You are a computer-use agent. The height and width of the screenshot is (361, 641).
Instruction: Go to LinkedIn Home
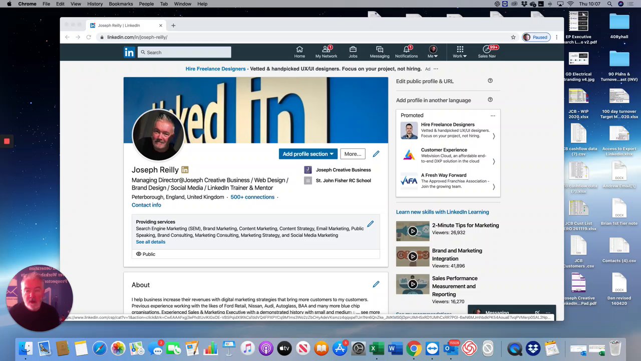[299, 52]
